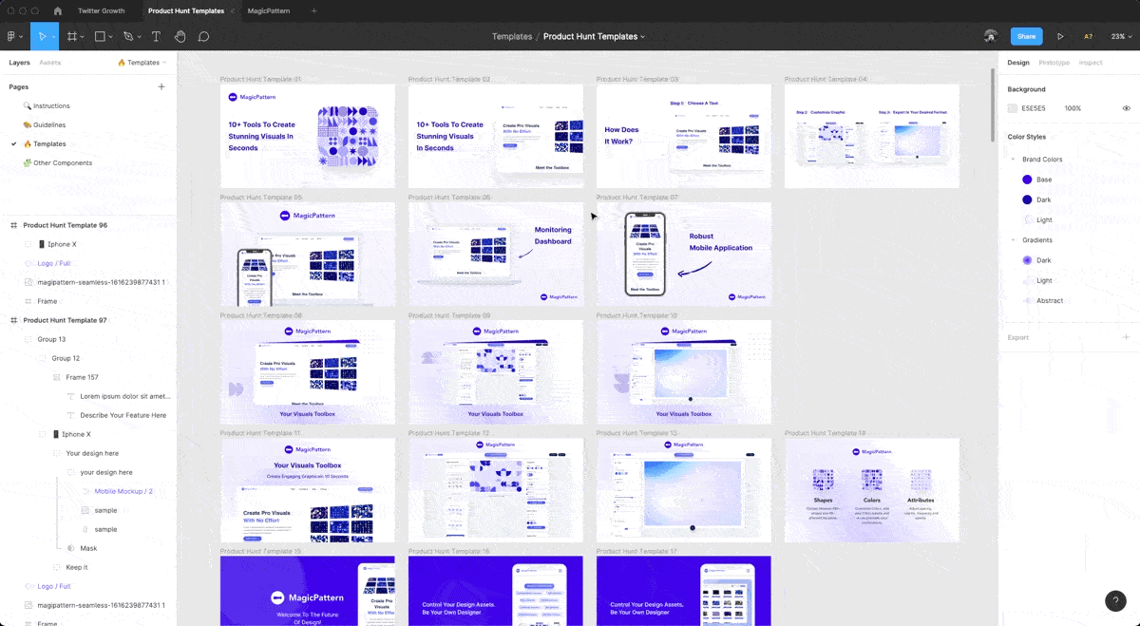The height and width of the screenshot is (626, 1140).
Task: Click the background color swatch E5E5E5
Action: point(1013,108)
